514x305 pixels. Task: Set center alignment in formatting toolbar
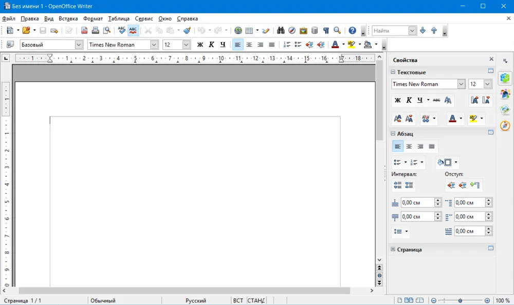pos(249,45)
